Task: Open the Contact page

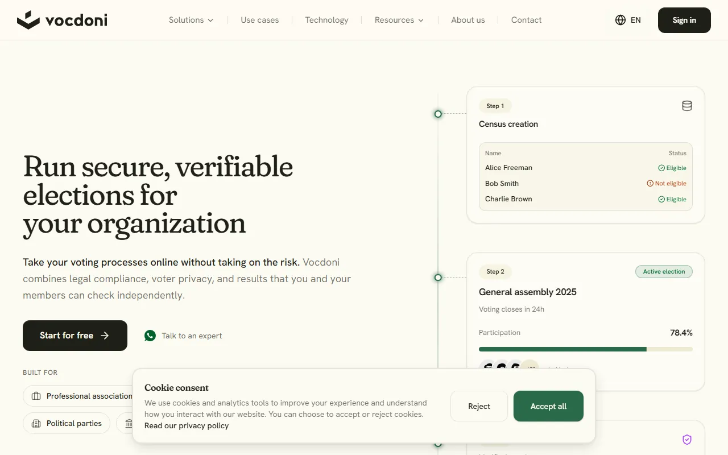Action: [526, 20]
